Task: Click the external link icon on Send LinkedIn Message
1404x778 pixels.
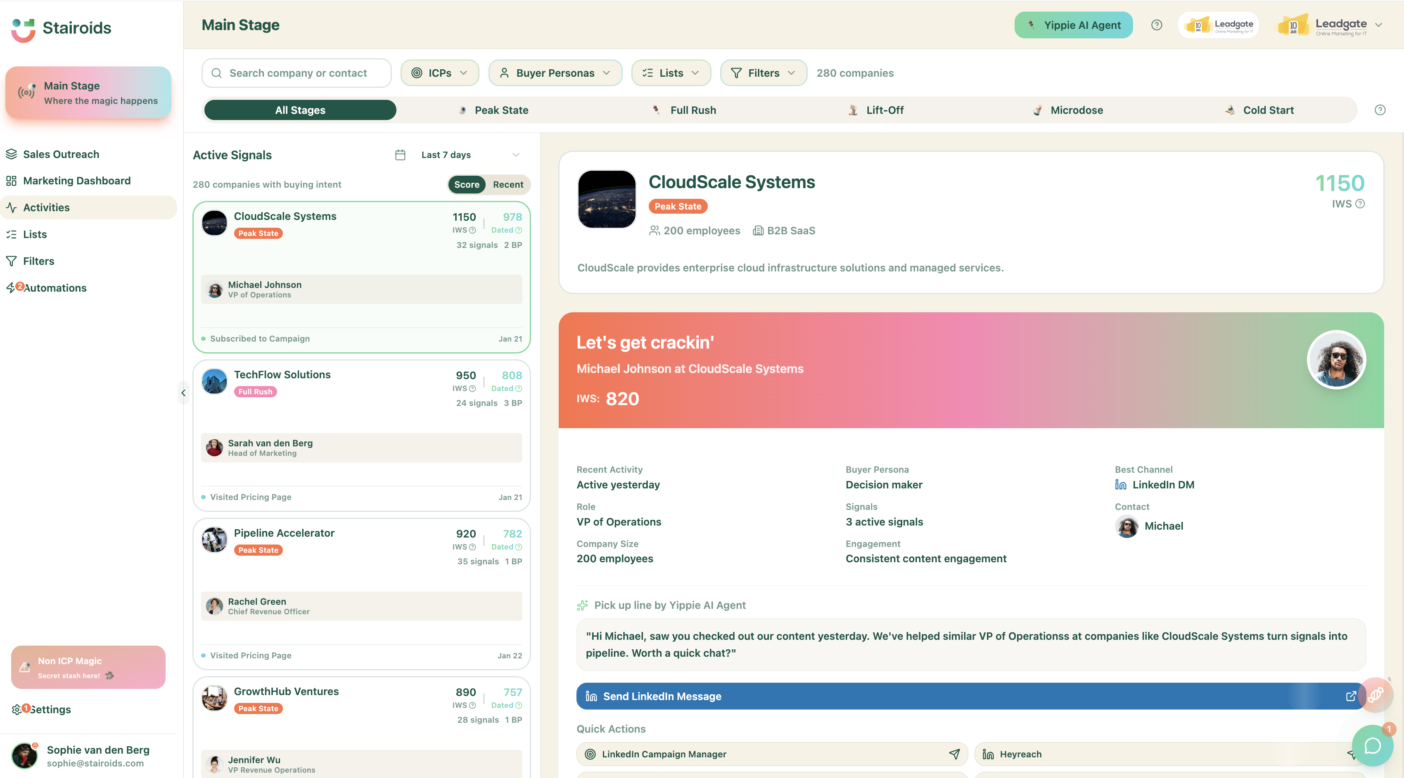Action: click(x=1351, y=696)
